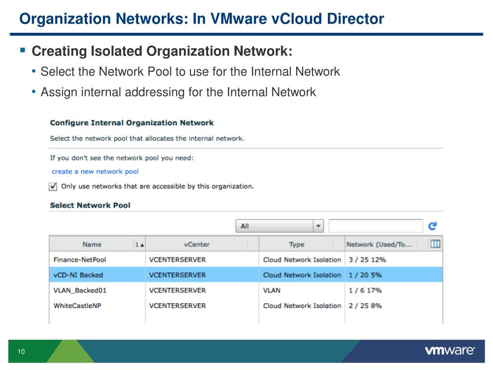Click VCENTERSERVER cell in Finance-NetPool row
Viewport: 493px width, 370px height.
point(177,260)
